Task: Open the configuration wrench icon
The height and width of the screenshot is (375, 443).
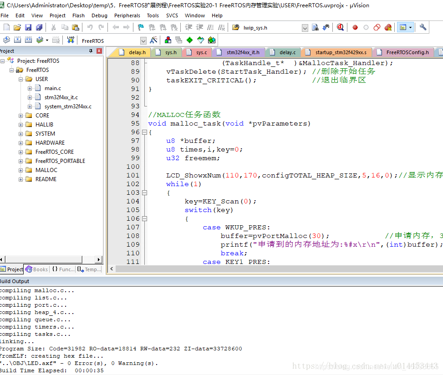Action: point(423,27)
